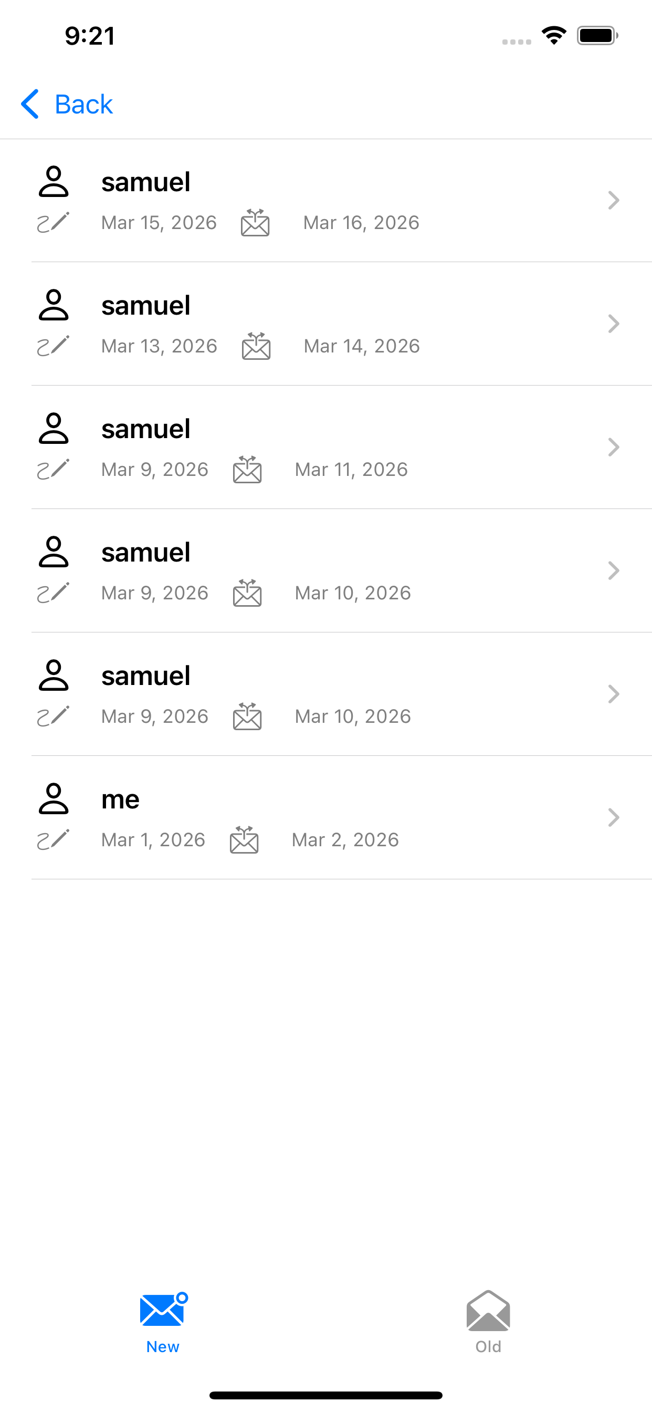
Task: Tap the person icon on the Mar 13 letter
Action: [x=54, y=305]
